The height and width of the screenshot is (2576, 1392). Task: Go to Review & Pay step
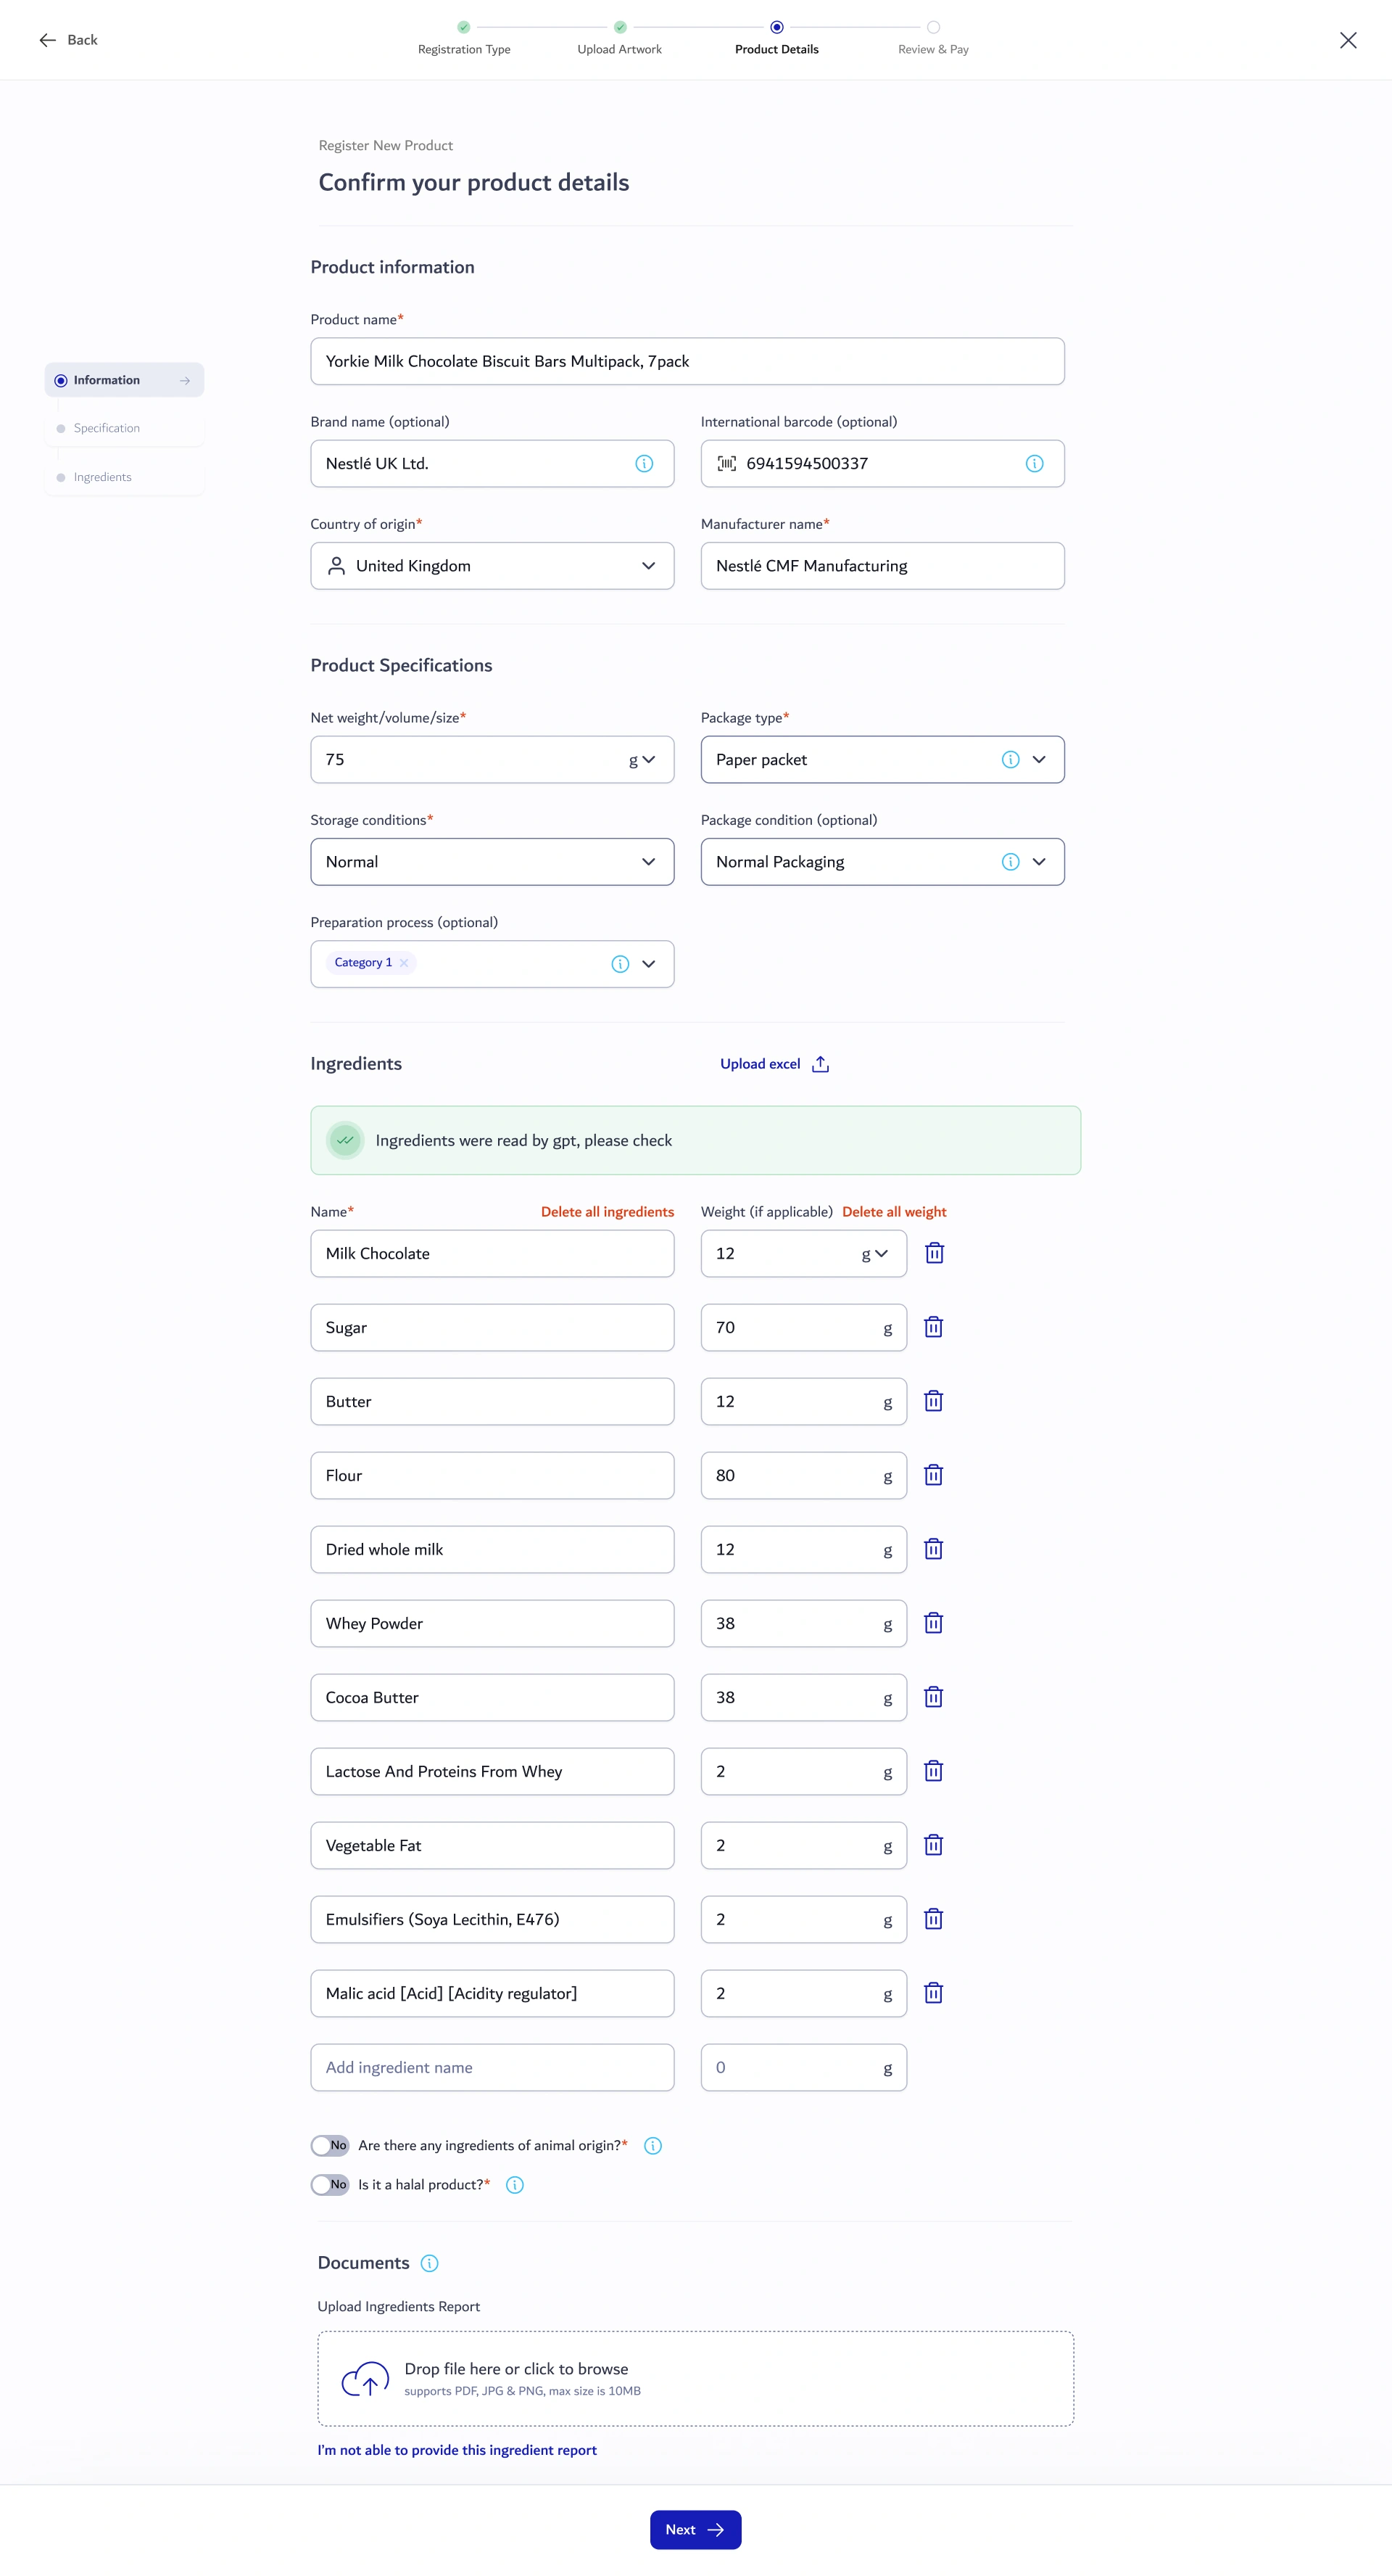tap(933, 39)
